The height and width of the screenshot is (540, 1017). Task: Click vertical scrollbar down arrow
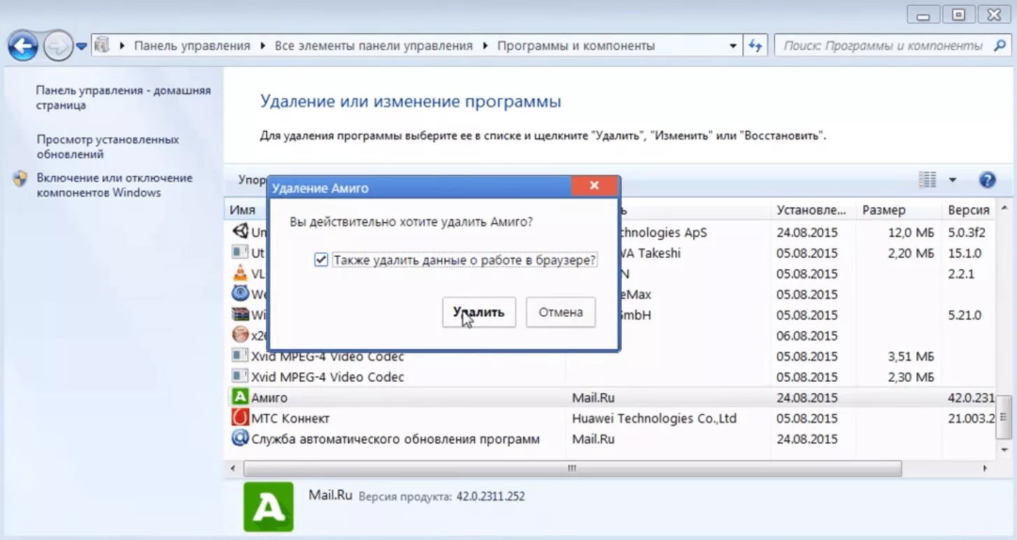pyautogui.click(x=1003, y=449)
